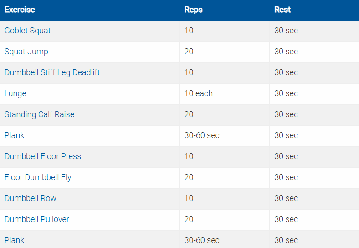Image resolution: width=359 pixels, height=248 pixels.
Task: Click the Exercise column header
Action: 20,10
